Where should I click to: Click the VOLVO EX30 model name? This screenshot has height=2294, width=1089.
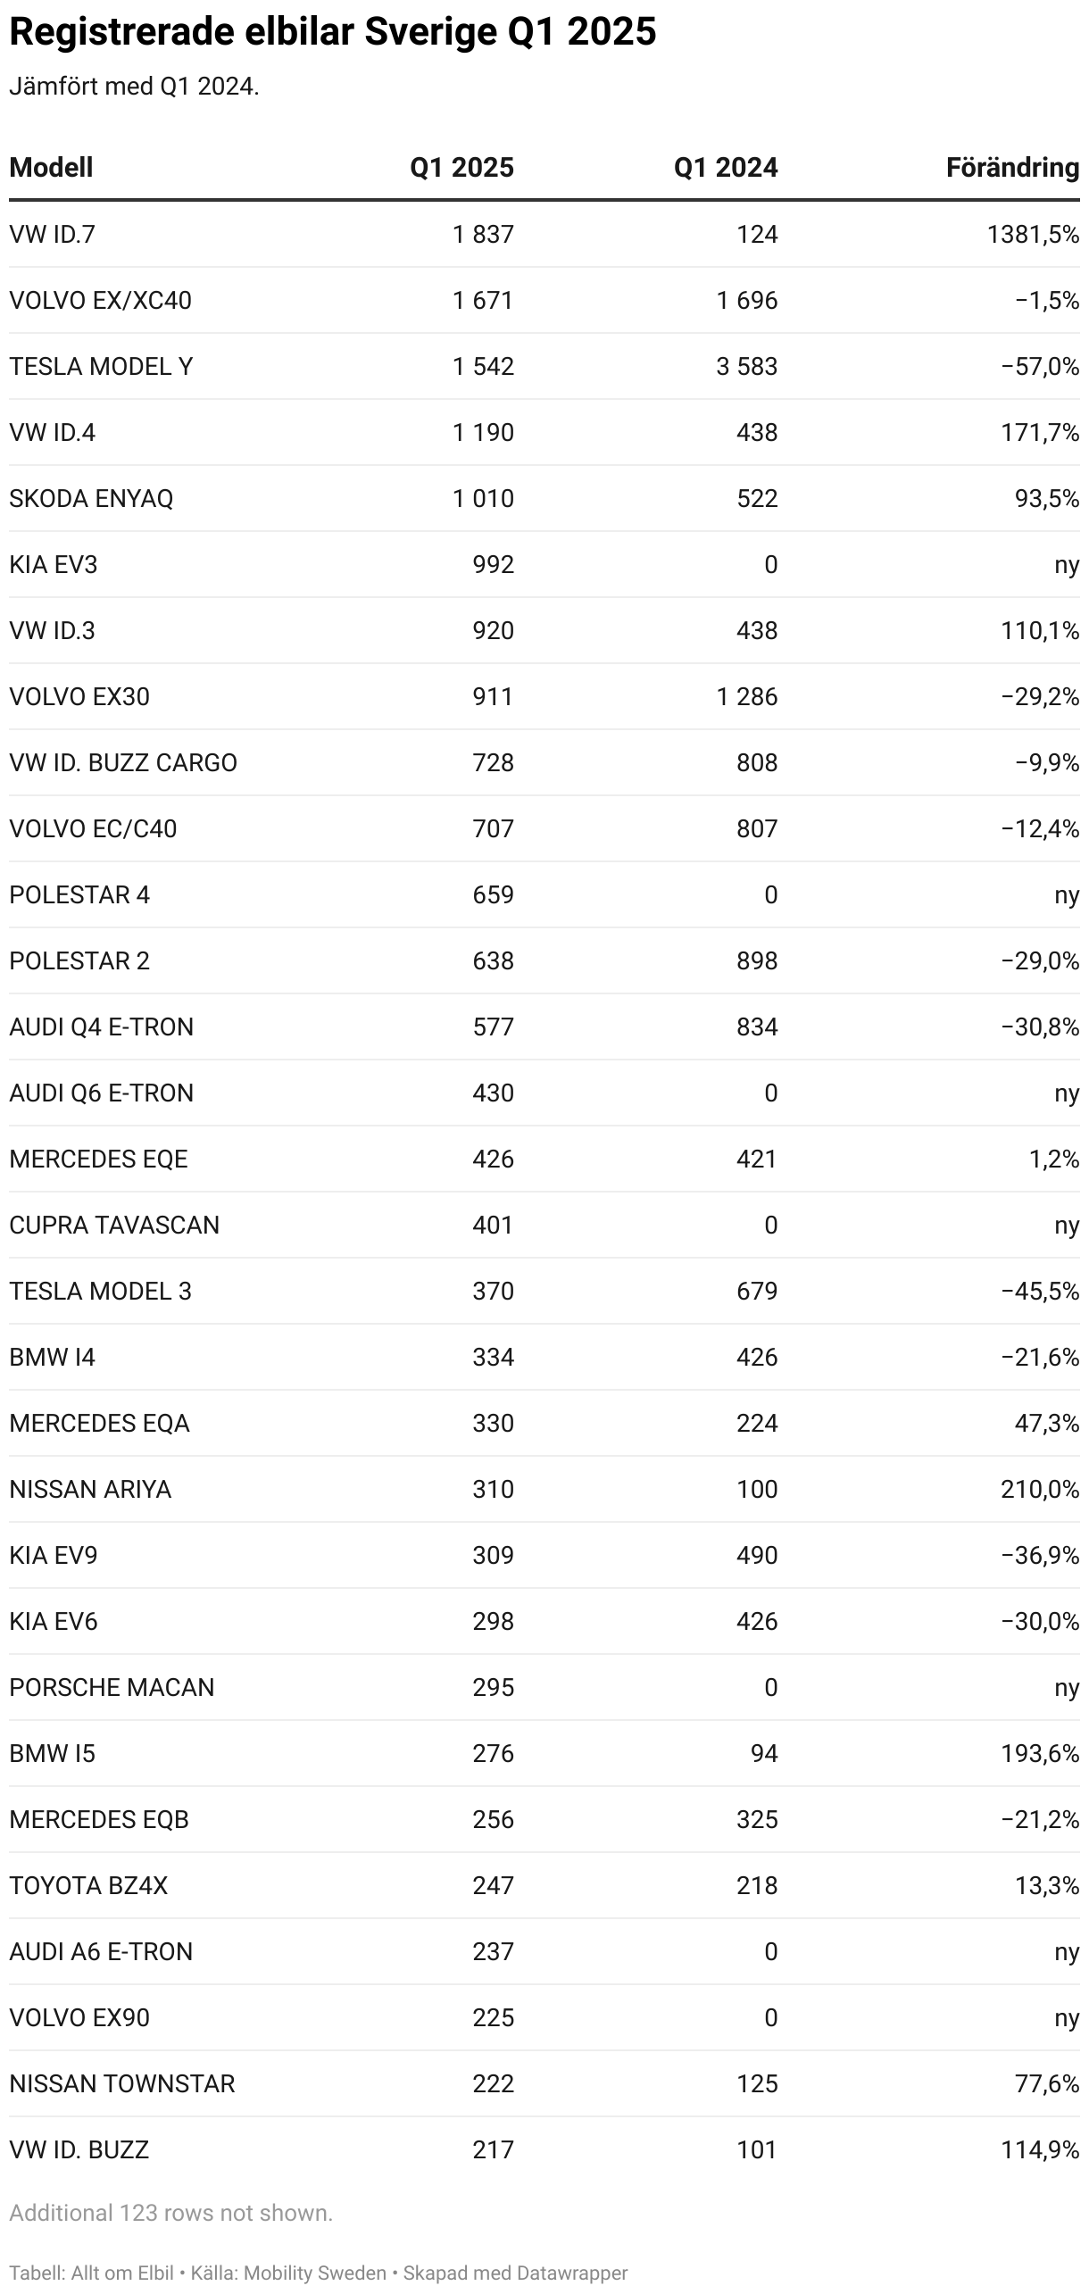pos(79,697)
